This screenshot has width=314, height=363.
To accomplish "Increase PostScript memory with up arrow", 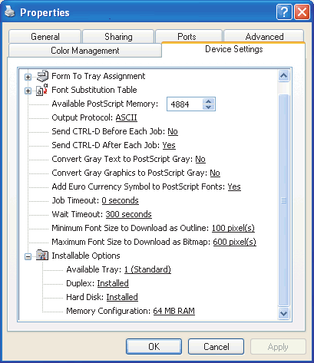I will [x=209, y=101].
